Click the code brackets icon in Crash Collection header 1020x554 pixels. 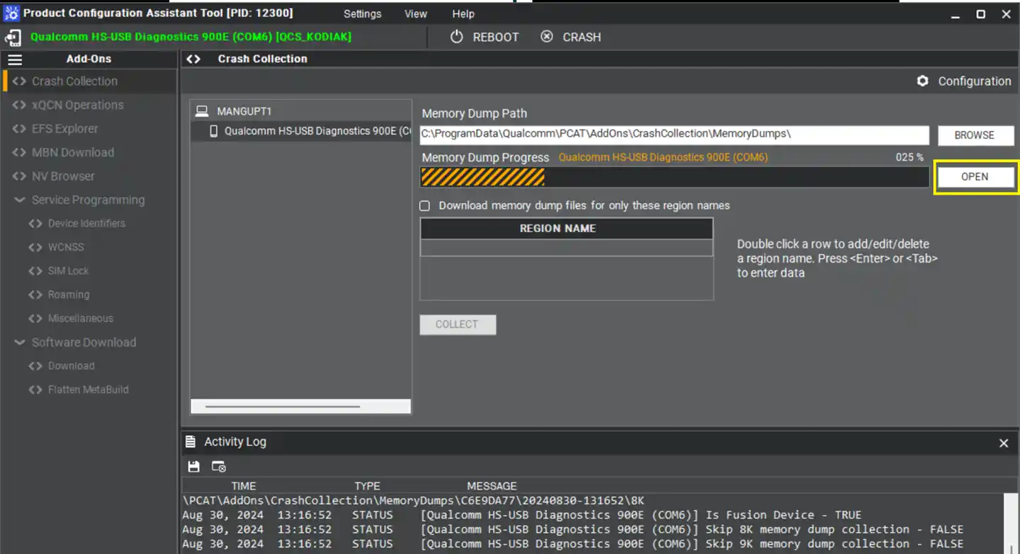pyautogui.click(x=193, y=59)
